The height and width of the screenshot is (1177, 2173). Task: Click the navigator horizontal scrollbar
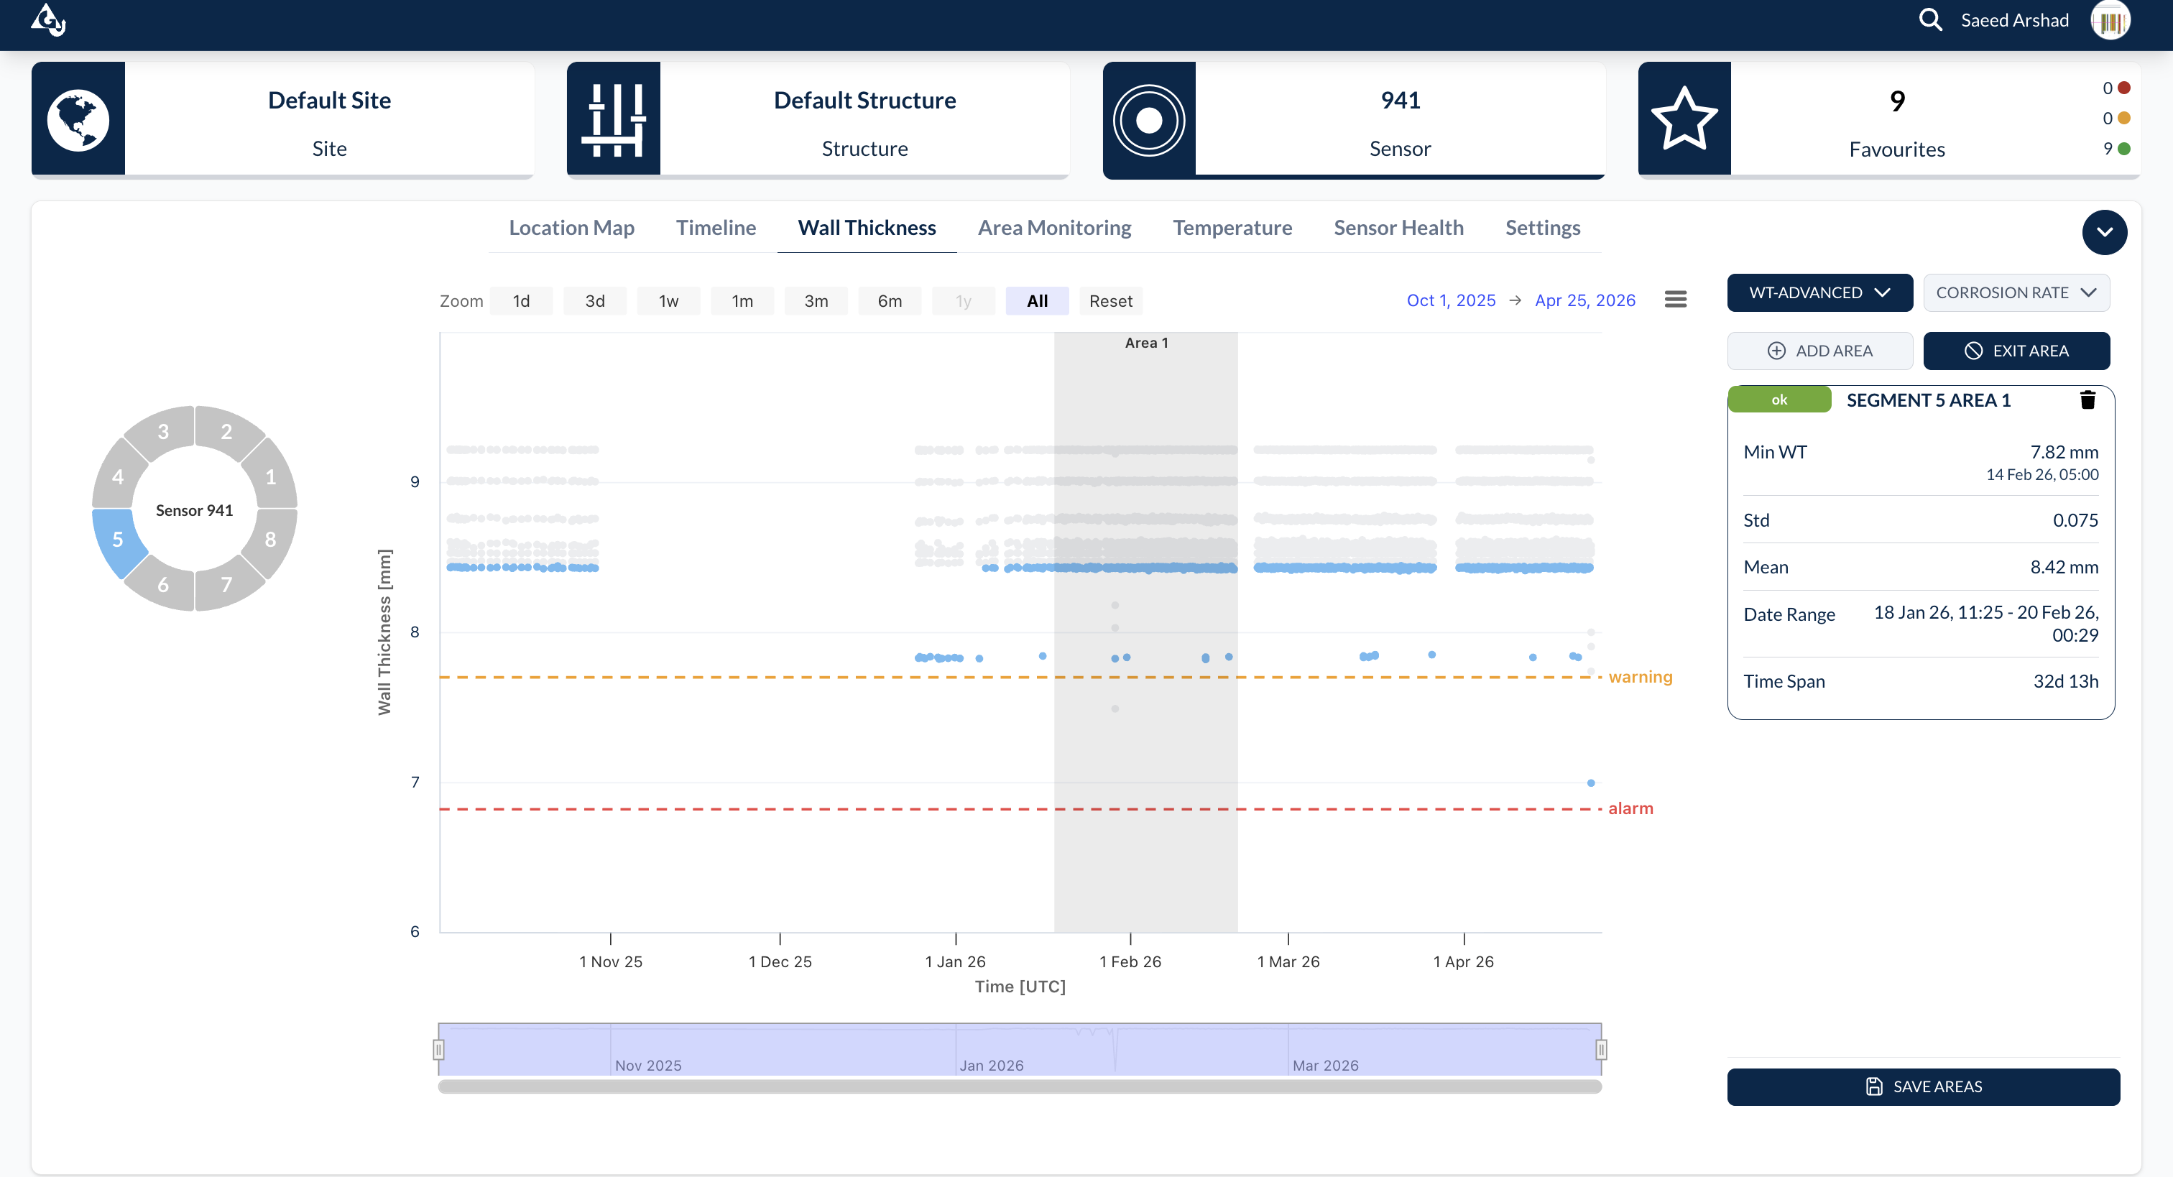1019,1086
